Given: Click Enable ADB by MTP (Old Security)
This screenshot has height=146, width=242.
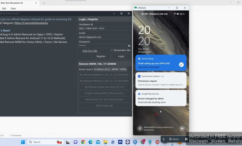Looking at the screenshot, I should [x=104, y=93].
